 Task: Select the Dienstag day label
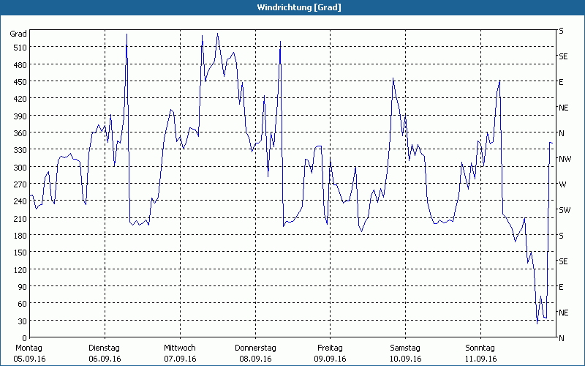(x=104, y=348)
